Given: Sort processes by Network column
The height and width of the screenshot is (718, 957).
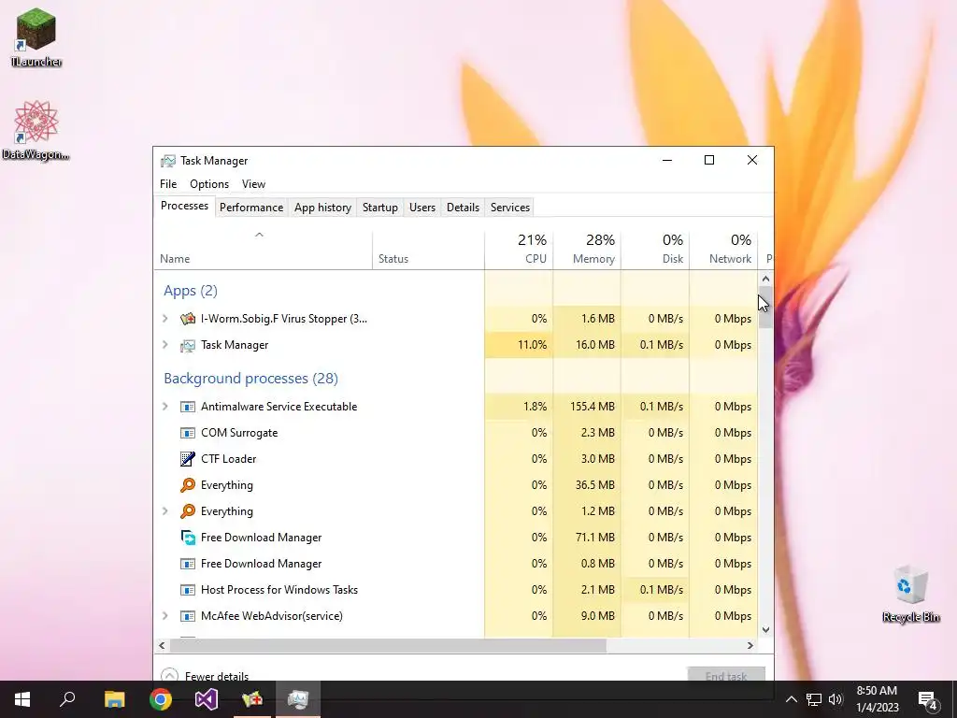Looking at the screenshot, I should (724, 251).
